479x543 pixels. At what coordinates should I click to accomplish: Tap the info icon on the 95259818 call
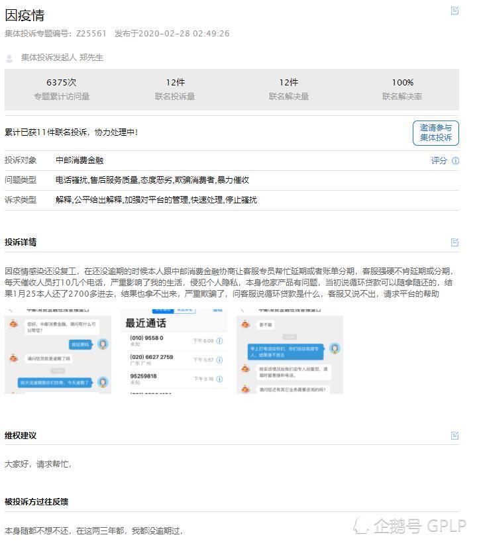tap(219, 379)
